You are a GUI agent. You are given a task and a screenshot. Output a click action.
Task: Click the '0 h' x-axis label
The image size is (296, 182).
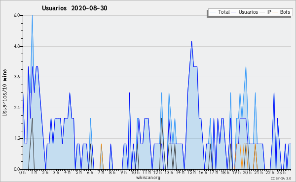[x=22, y=173]
